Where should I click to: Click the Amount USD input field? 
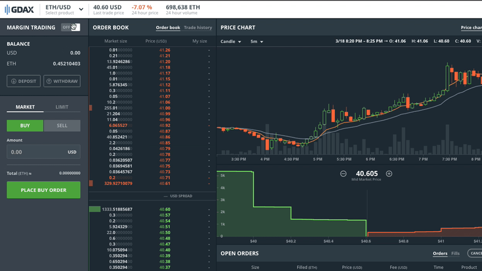(36, 152)
